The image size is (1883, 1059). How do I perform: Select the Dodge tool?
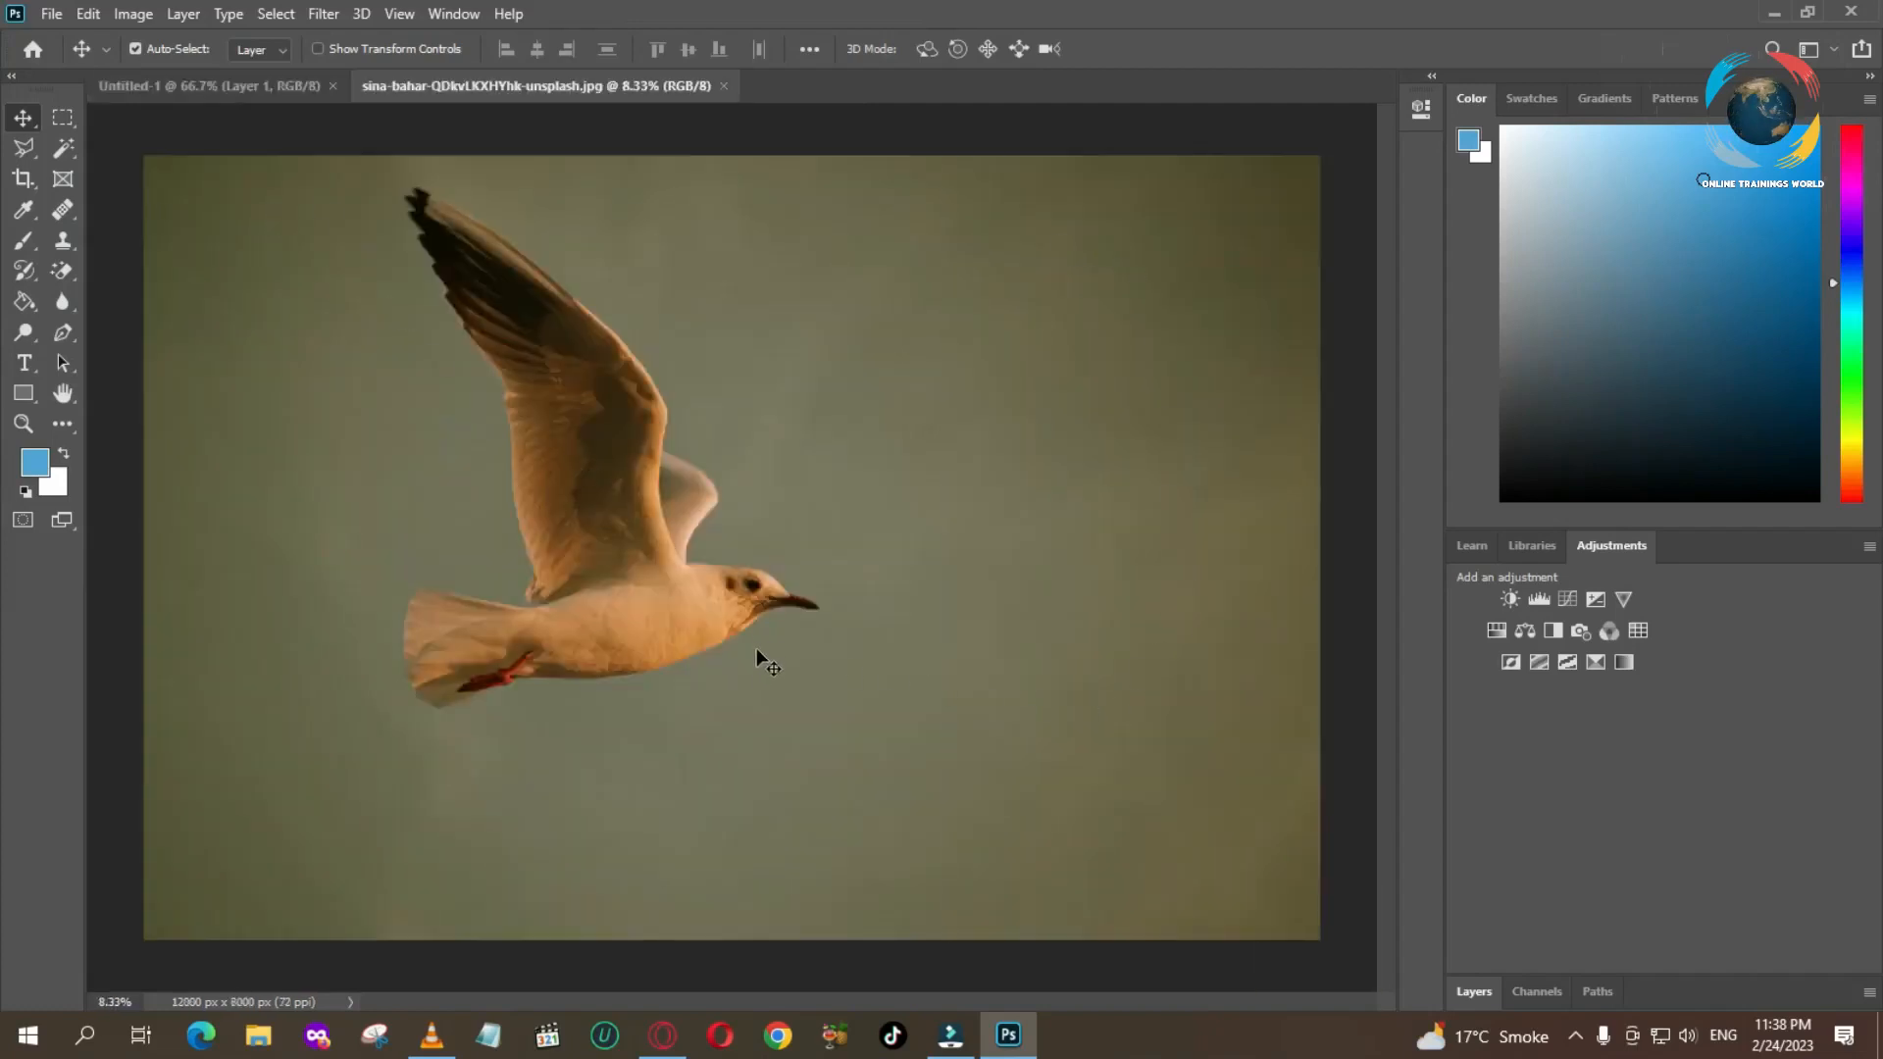24,332
